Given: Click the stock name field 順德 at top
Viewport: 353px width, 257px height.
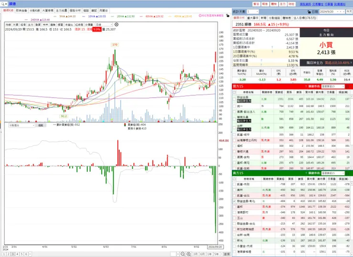Looking at the screenshot, I should (12, 4).
